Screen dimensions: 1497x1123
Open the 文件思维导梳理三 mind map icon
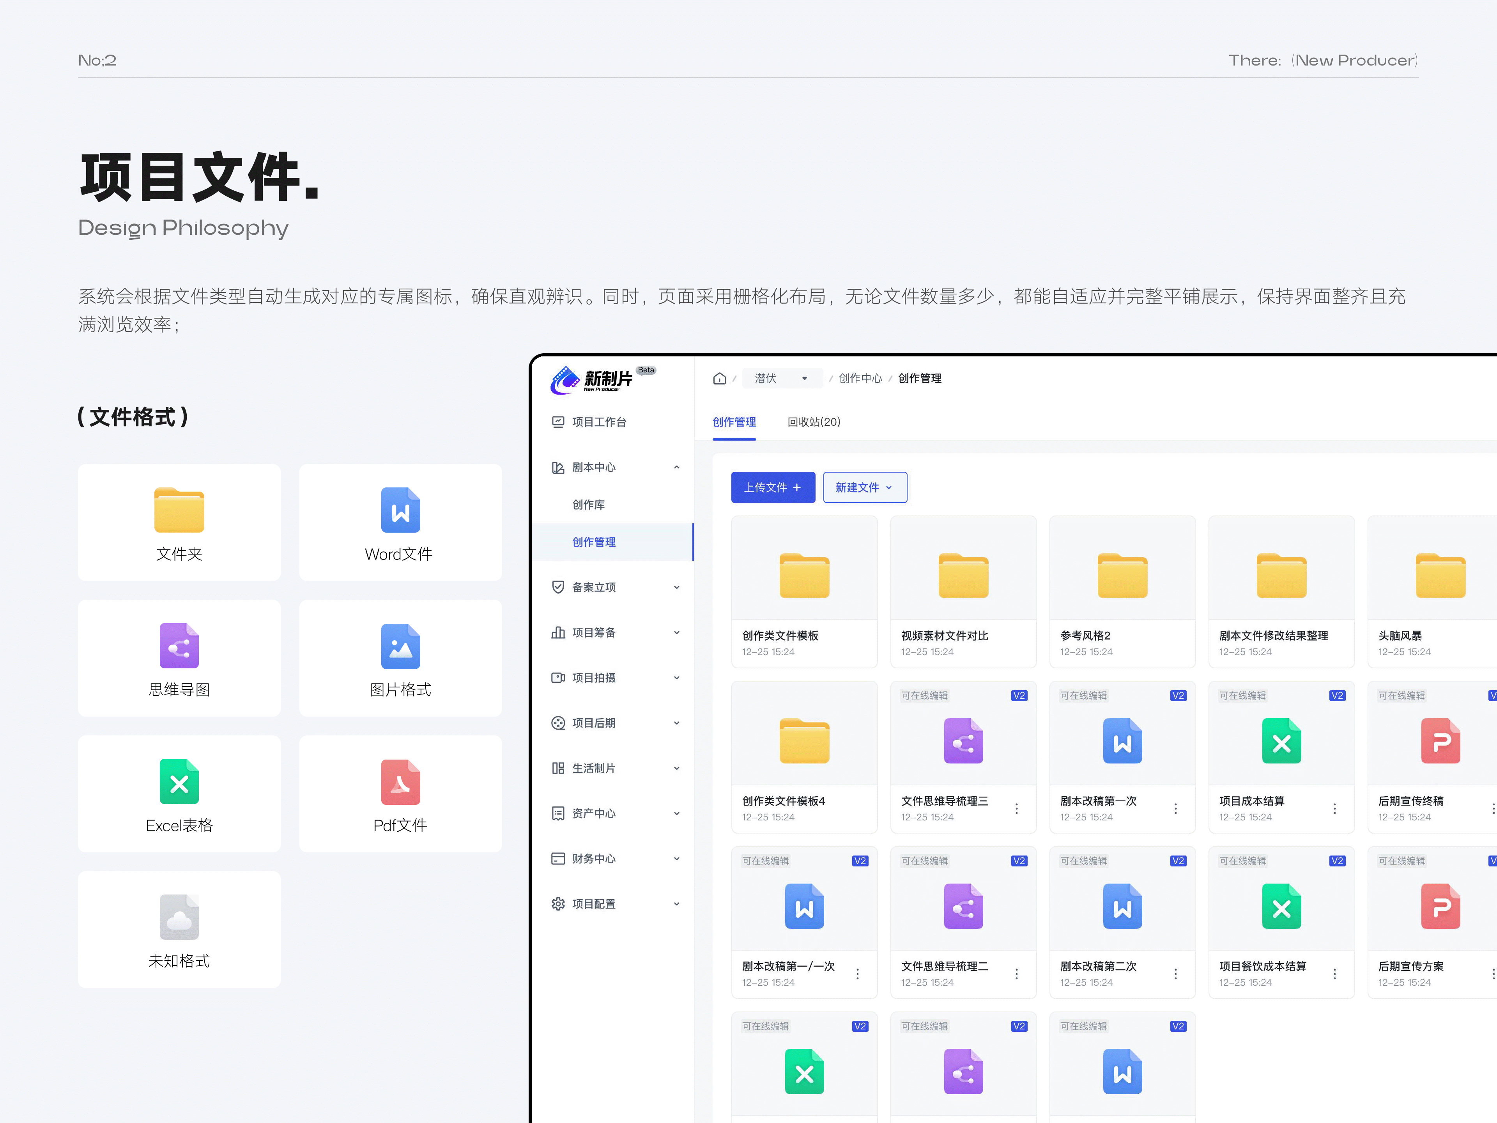pos(963,740)
